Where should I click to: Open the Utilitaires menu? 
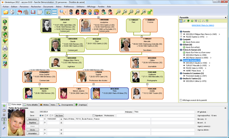pyautogui.click(x=81, y=6)
